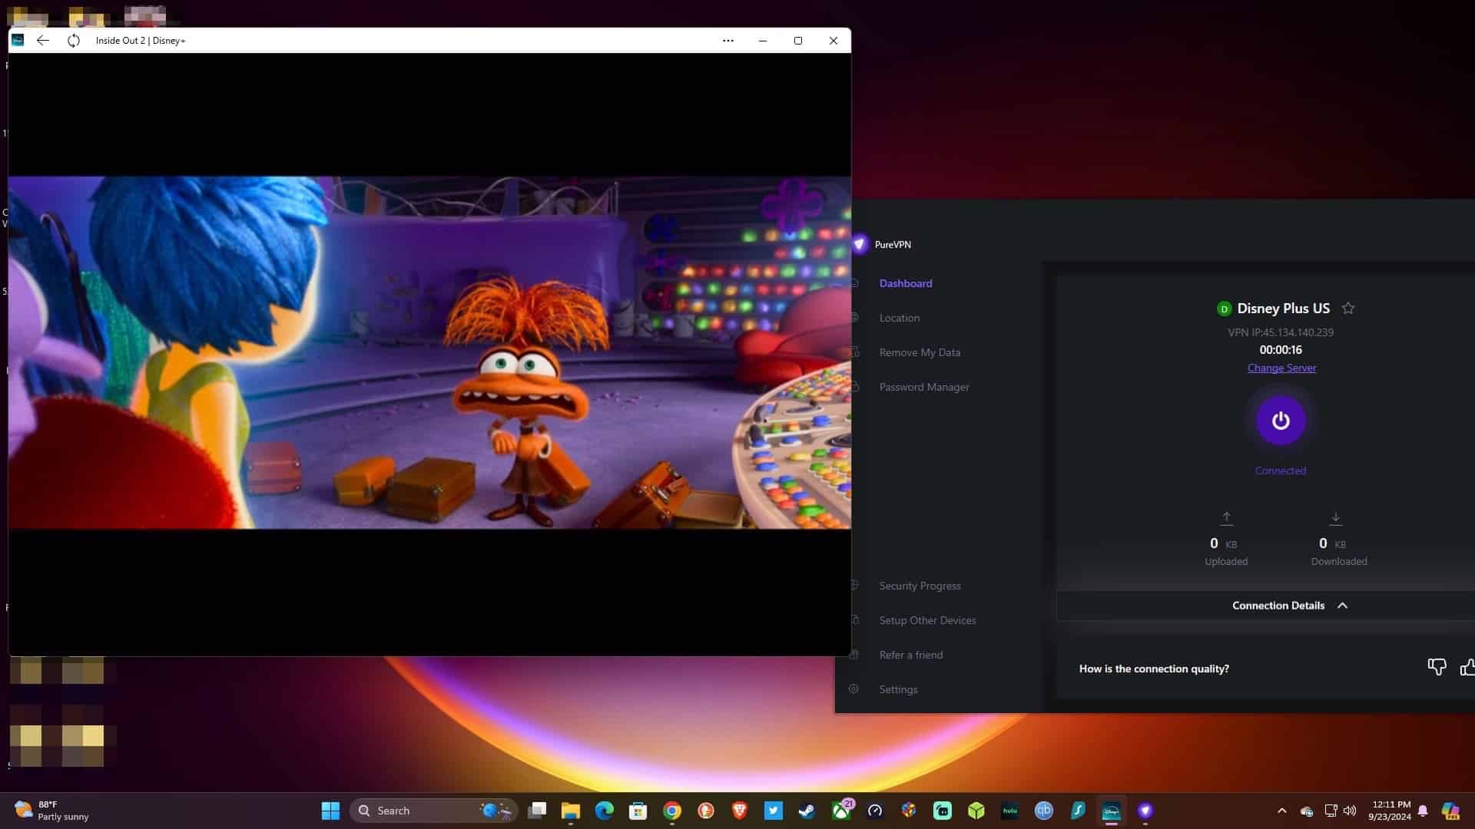Open the Disney+ window three-dots menu
This screenshot has width=1475, height=829.
pyautogui.click(x=728, y=41)
